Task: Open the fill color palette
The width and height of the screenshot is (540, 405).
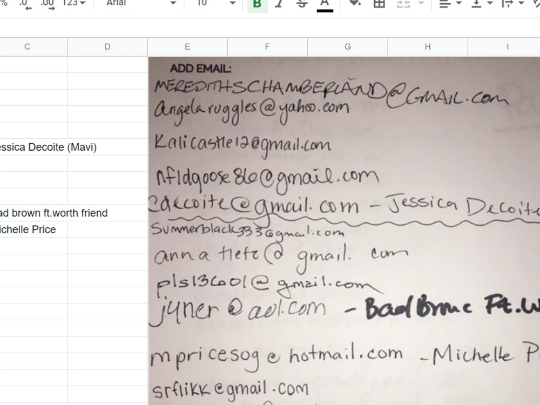Action: click(353, 4)
